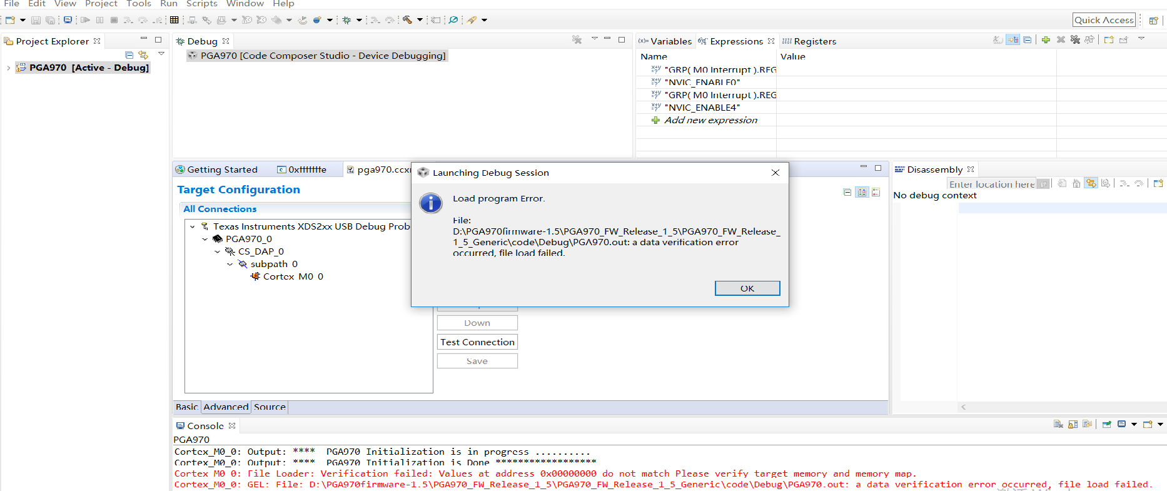Expand the PGA970 project in Project Explorer
Screen dimensions: 1167x491
point(8,68)
